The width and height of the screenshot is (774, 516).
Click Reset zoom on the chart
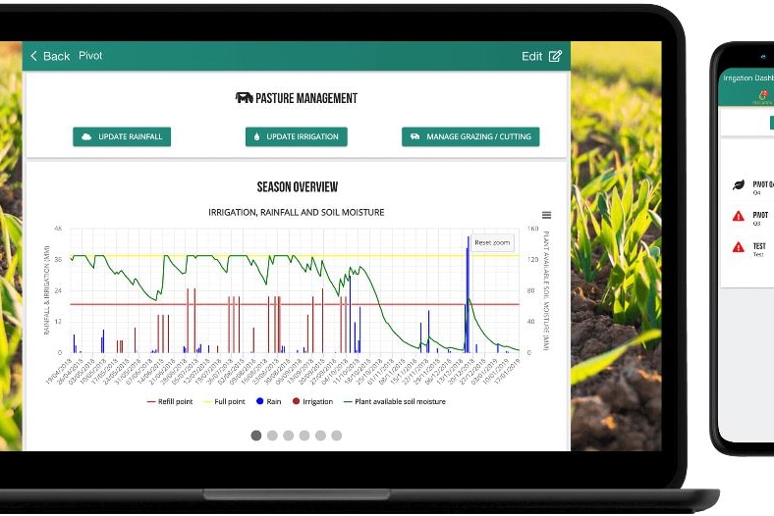pos(492,242)
